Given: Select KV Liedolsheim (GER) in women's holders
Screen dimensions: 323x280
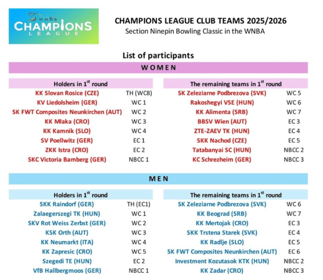Looking at the screenshot, I should (x=67, y=102).
